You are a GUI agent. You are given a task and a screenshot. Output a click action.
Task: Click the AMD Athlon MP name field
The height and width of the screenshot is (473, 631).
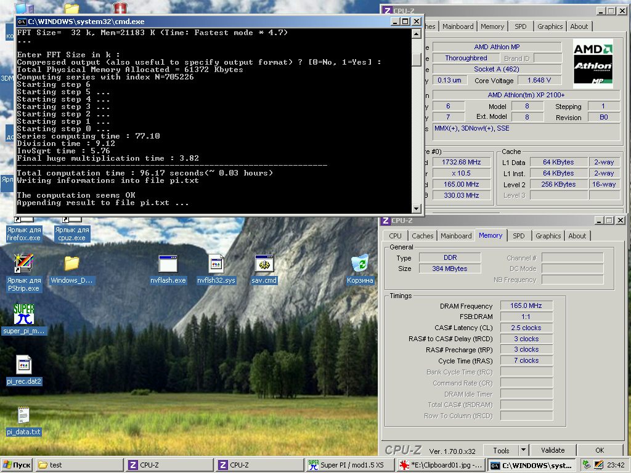pyautogui.click(x=497, y=47)
